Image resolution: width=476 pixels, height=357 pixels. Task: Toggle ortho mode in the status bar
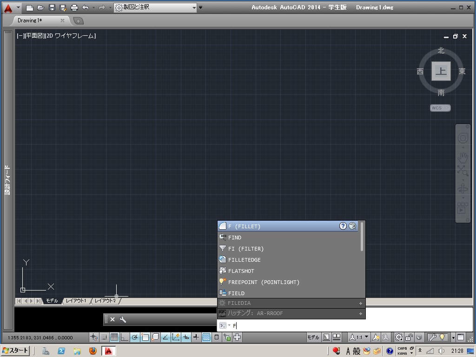click(x=124, y=337)
